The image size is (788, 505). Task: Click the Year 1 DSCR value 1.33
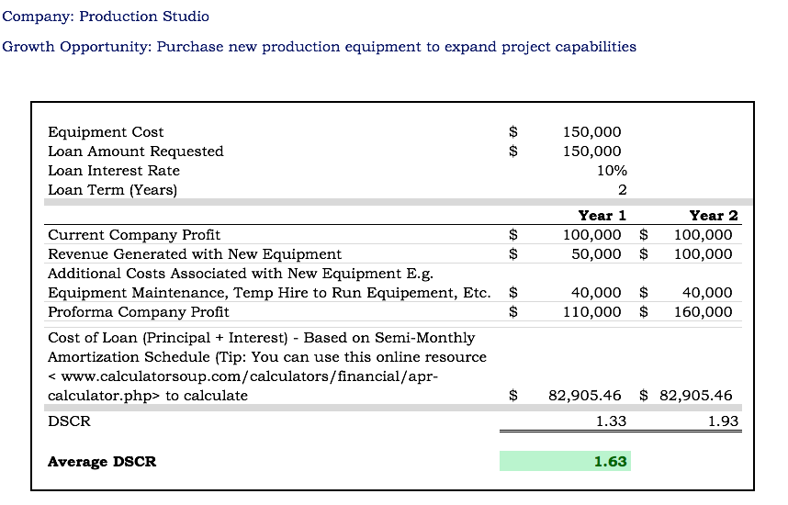point(611,421)
